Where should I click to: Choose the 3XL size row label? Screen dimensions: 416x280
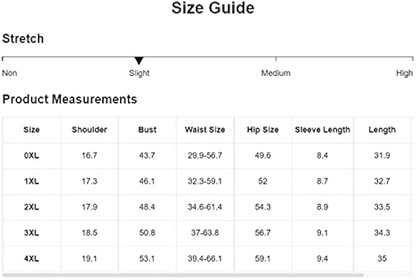31,233
